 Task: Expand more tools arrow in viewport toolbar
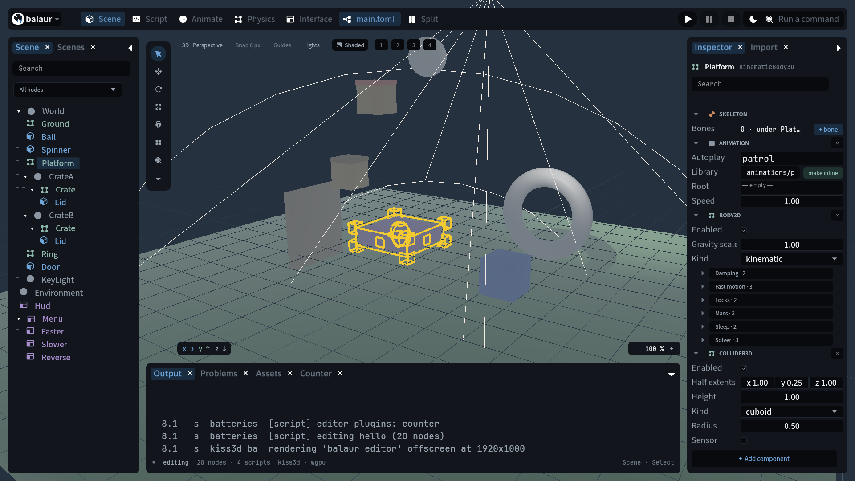(158, 179)
